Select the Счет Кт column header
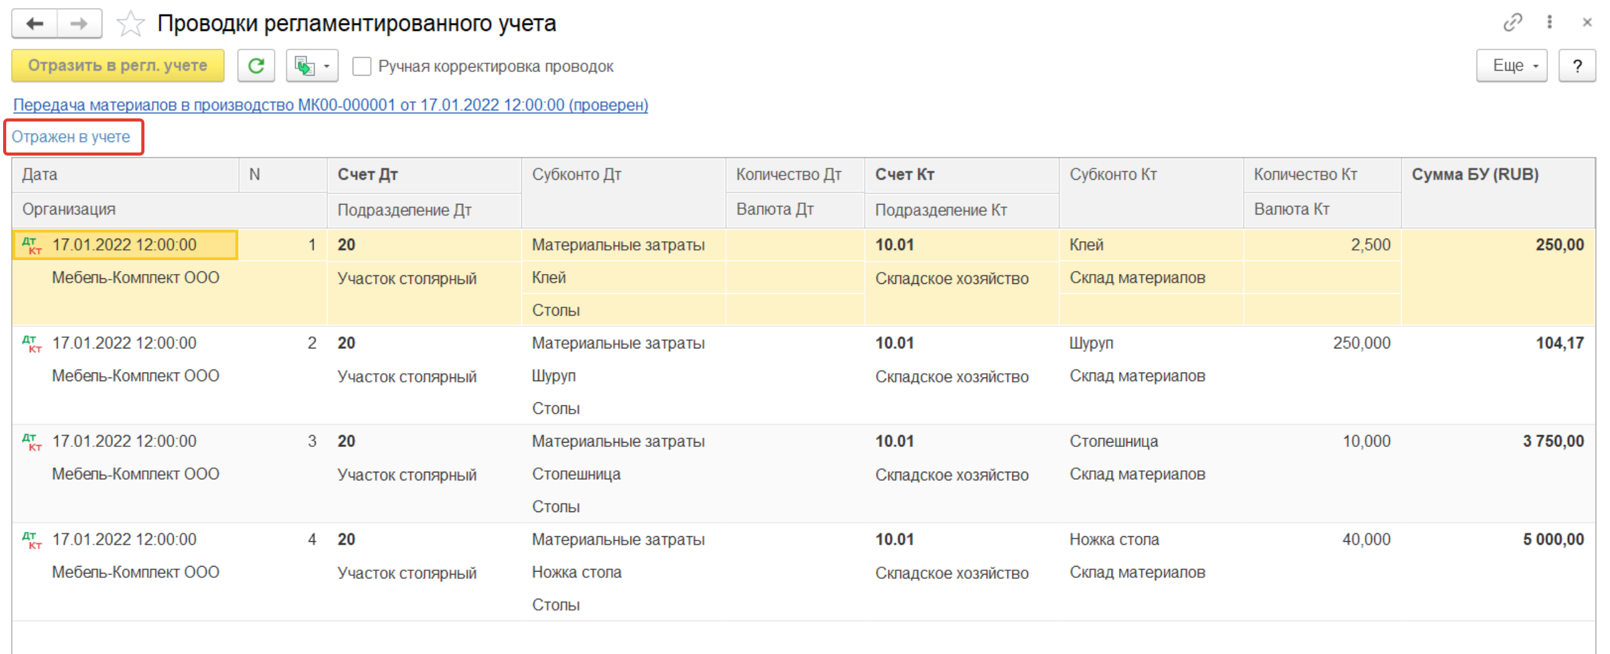1610x654 pixels. point(905,174)
